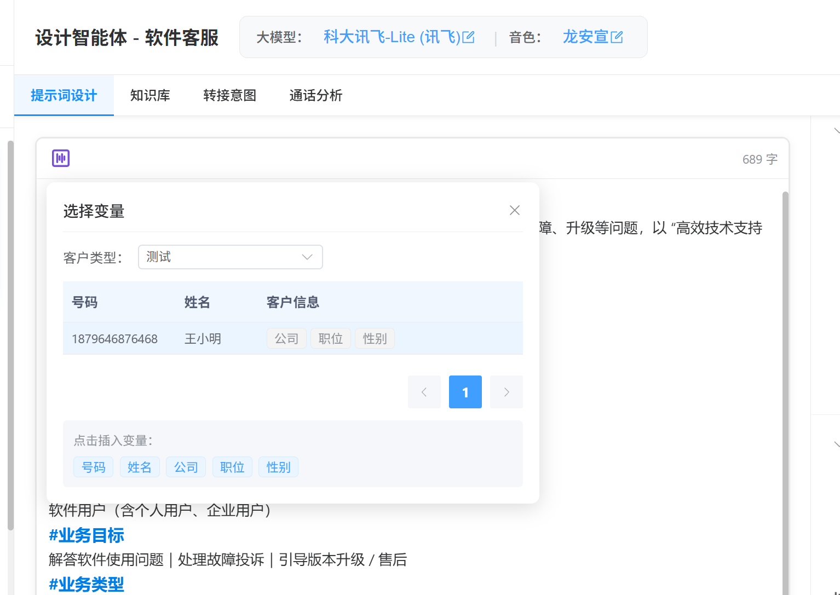Click the 王小明 customer row
This screenshot has height=595, width=840.
[x=203, y=339]
